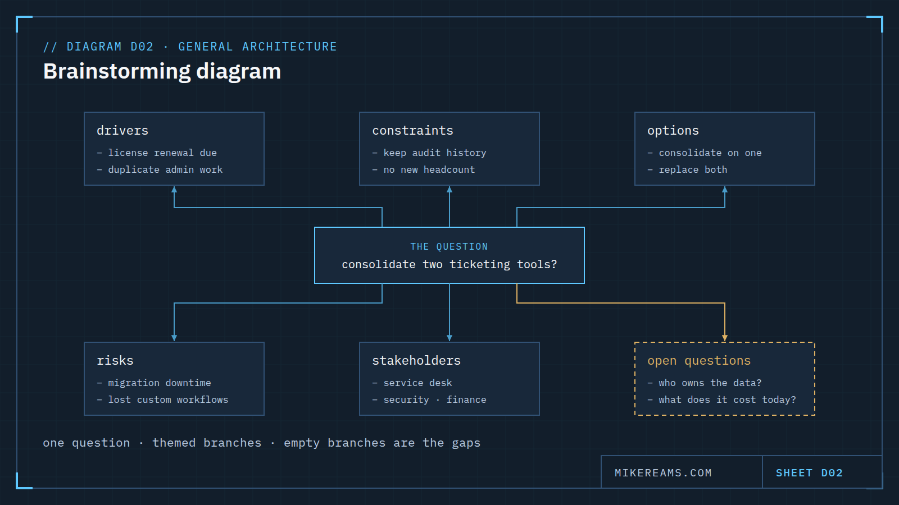
Task: Click 'THE QUESTION' label in center node
Action: click(449, 247)
